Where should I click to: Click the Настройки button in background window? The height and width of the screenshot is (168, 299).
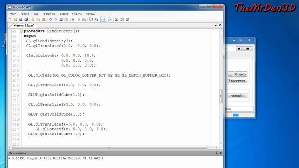tap(237, 96)
